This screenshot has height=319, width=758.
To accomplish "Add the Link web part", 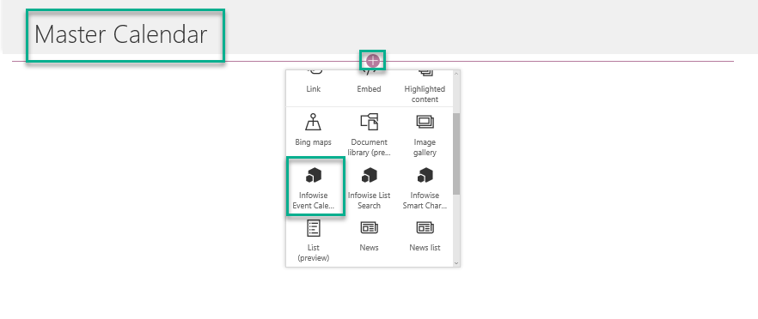I will (313, 81).
